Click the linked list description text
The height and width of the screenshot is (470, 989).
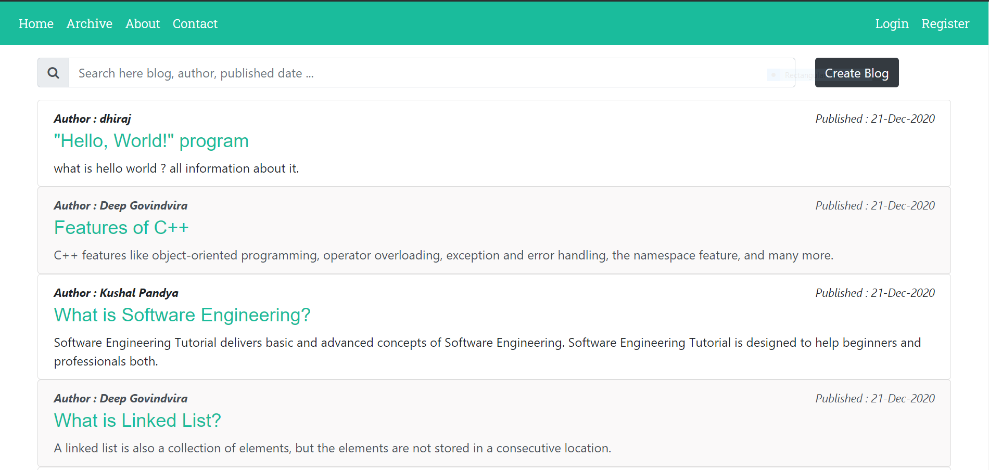click(x=333, y=449)
